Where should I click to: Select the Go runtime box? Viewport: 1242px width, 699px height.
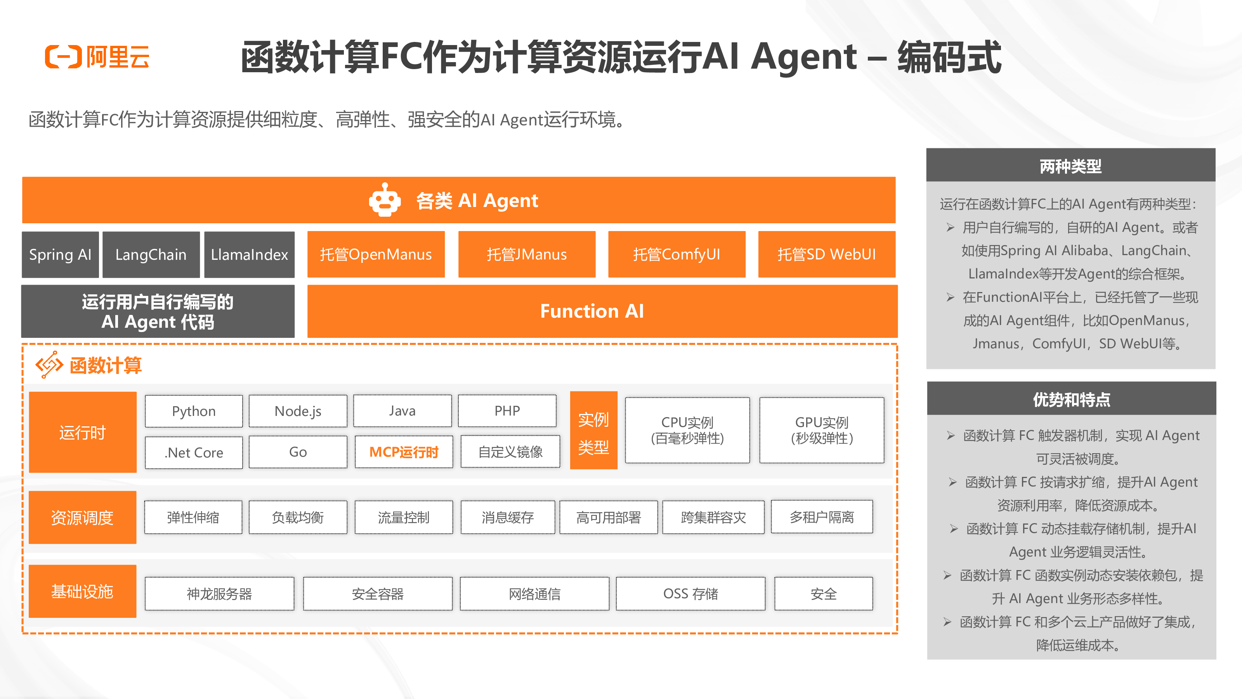click(x=298, y=452)
